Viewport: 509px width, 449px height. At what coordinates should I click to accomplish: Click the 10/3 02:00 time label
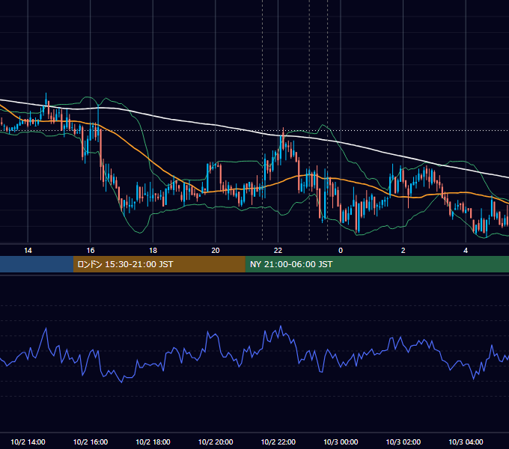pyautogui.click(x=403, y=442)
